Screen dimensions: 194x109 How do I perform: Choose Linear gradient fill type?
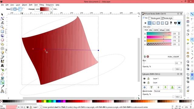click(154, 23)
